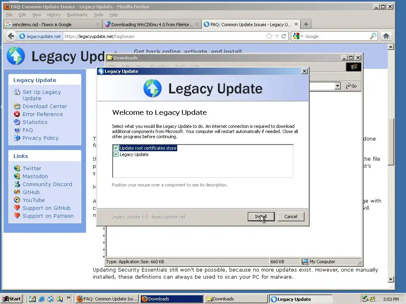Click the Privacy Policy sidebar icon

pyautogui.click(x=17, y=138)
